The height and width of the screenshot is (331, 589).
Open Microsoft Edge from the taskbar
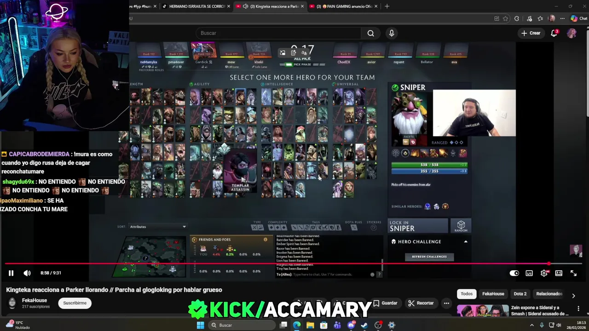(297, 325)
